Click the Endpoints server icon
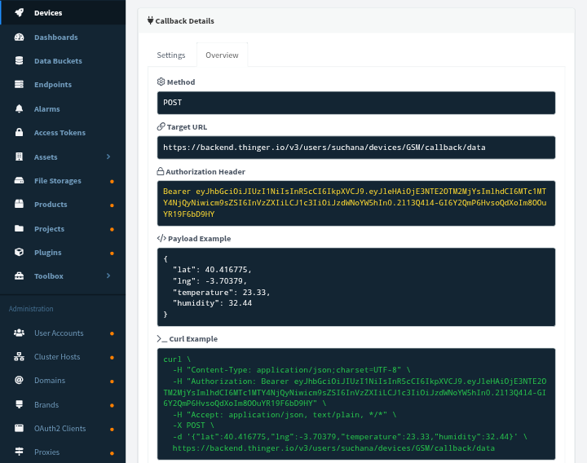The width and height of the screenshot is (587, 463). coord(19,84)
